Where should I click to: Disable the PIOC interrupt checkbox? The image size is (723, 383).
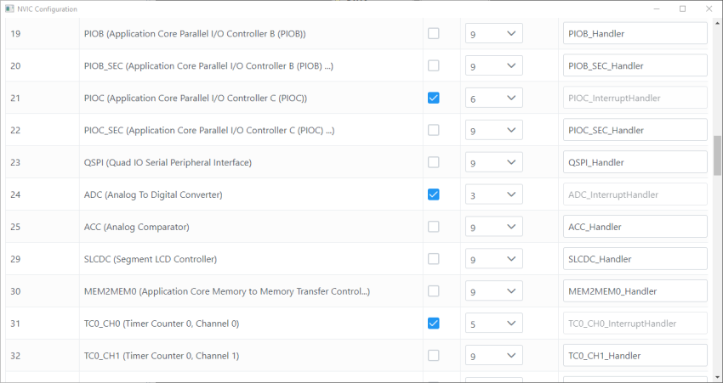[434, 99]
